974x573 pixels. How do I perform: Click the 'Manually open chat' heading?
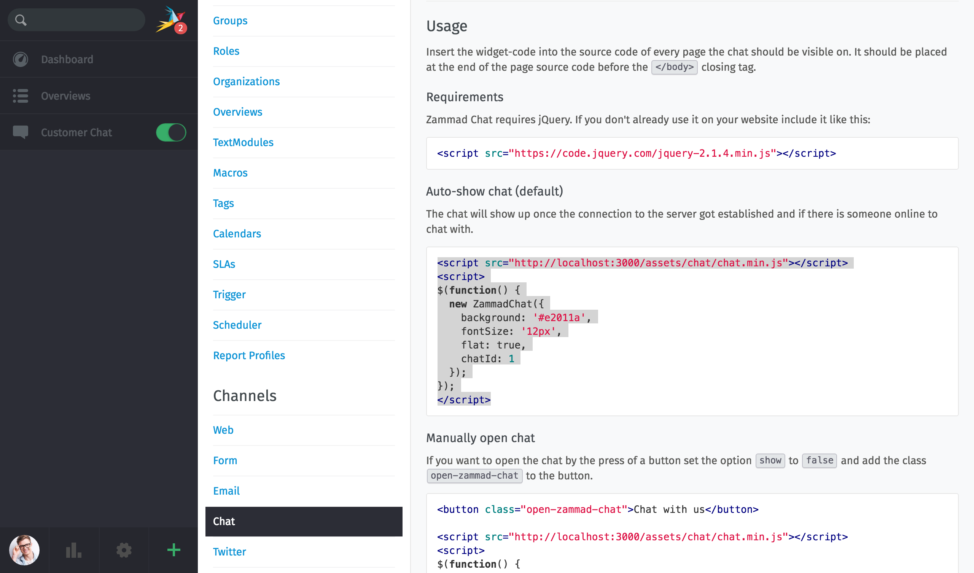pos(481,438)
